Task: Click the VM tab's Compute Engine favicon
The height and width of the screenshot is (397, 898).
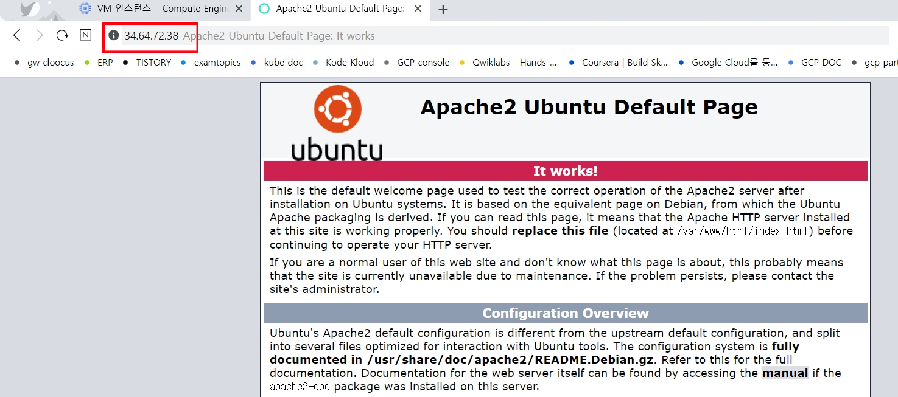Action: (x=85, y=9)
